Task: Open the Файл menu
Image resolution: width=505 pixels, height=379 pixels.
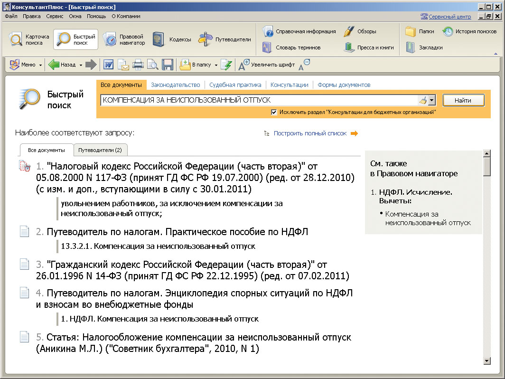Action: click(11, 16)
